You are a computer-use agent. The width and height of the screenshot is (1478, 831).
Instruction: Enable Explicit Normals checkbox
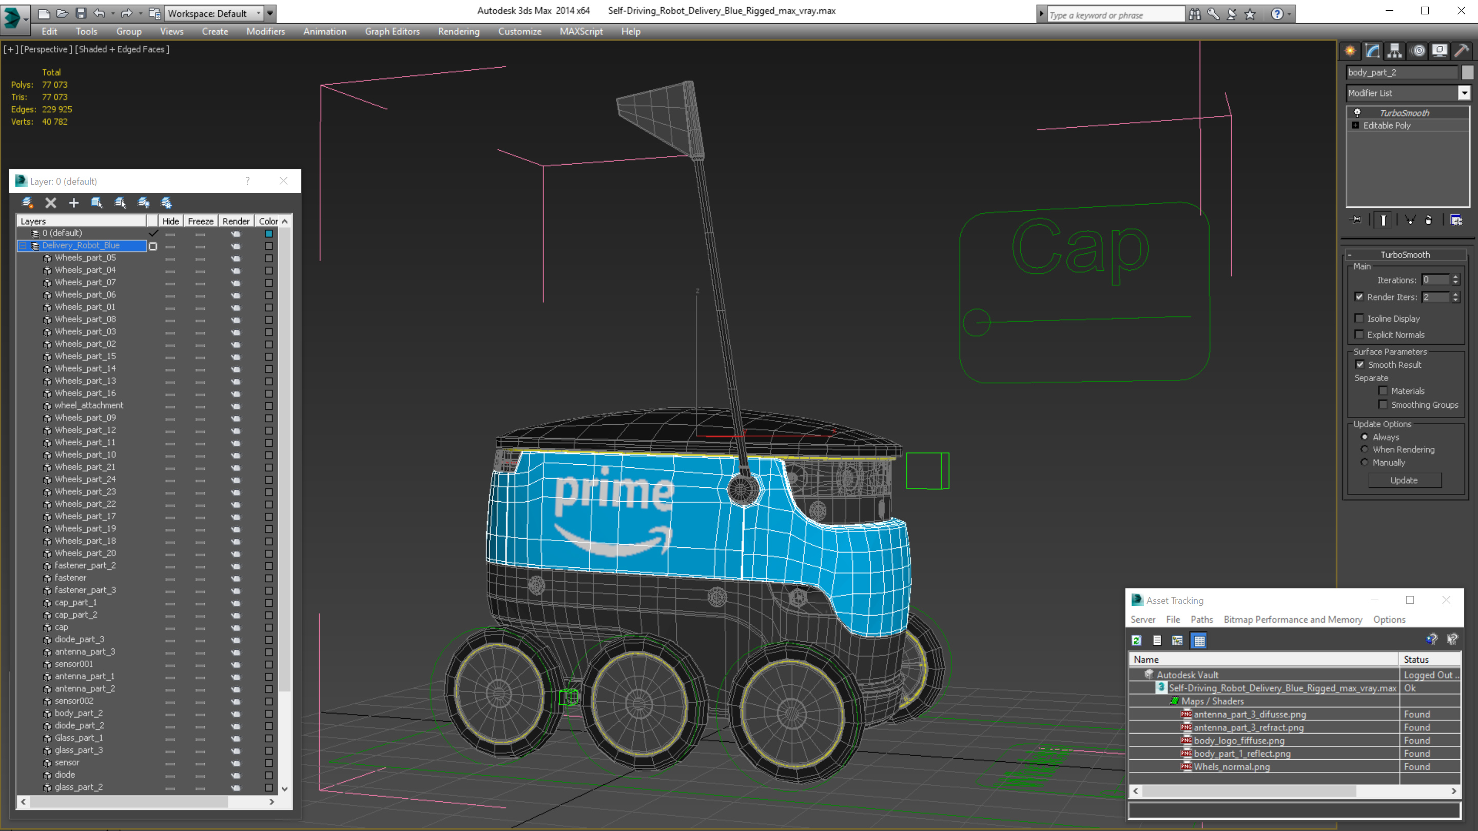coord(1359,334)
